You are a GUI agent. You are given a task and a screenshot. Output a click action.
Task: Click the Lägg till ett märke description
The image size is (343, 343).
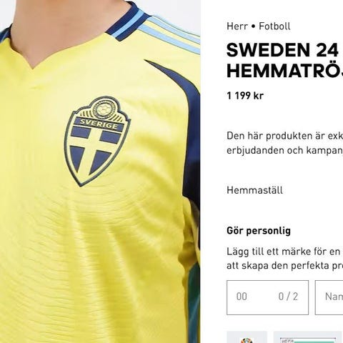284,259
